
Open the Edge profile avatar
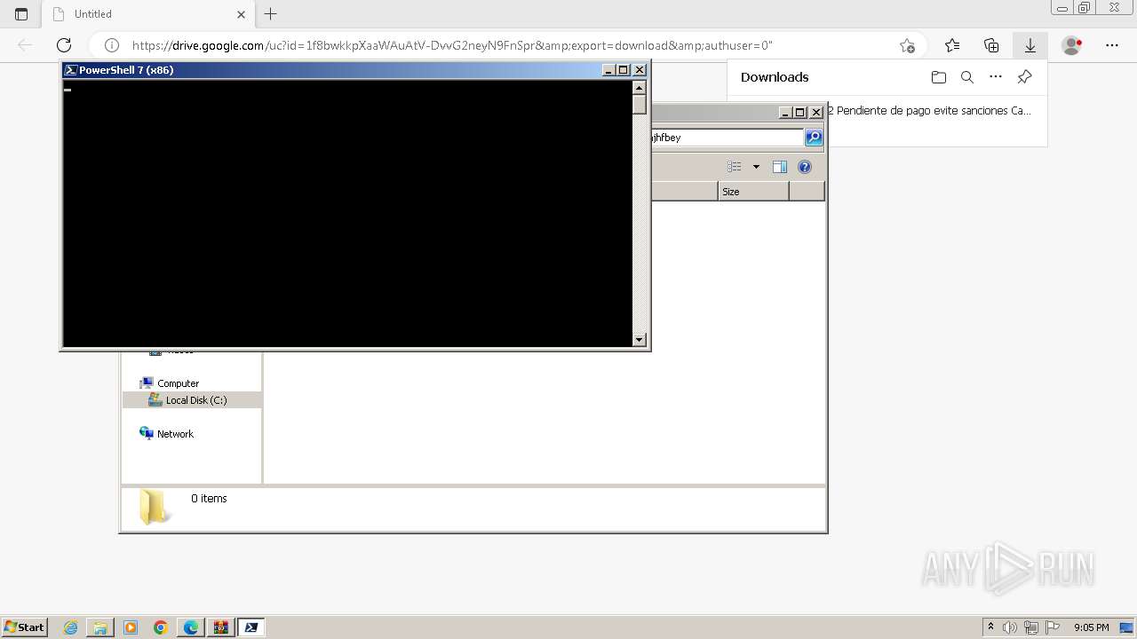coord(1072,45)
